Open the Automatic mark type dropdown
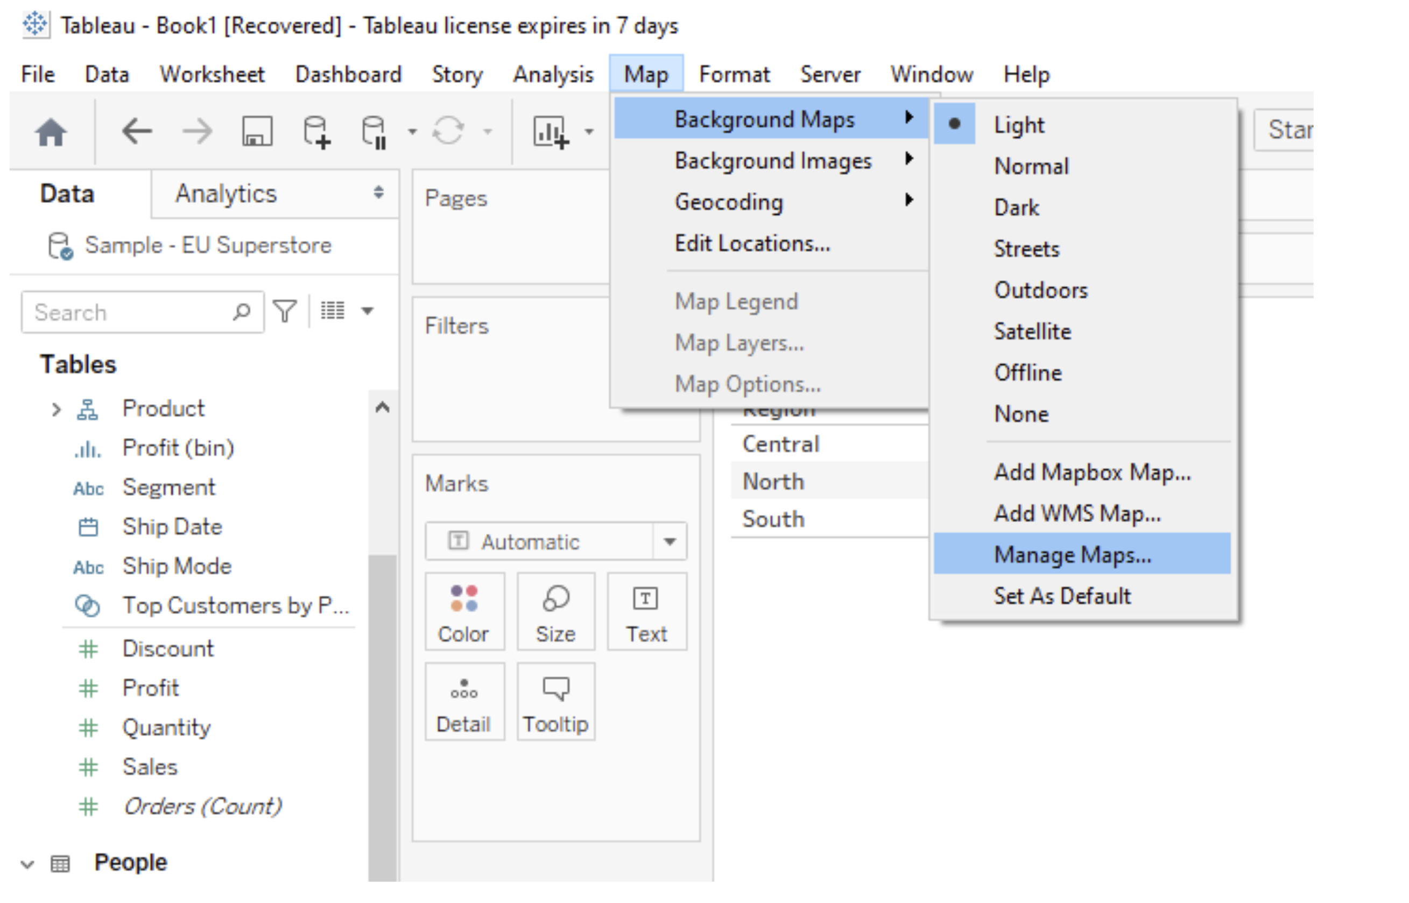Viewport: 1409px width, 903px height. coord(670,541)
